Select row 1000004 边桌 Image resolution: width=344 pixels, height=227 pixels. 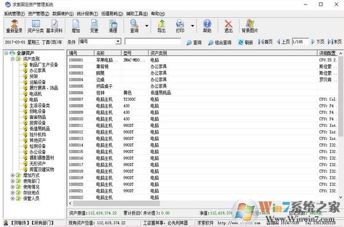203,80
